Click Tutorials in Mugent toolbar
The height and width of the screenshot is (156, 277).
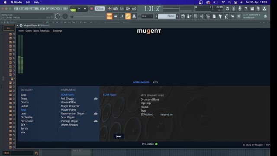[45, 31]
